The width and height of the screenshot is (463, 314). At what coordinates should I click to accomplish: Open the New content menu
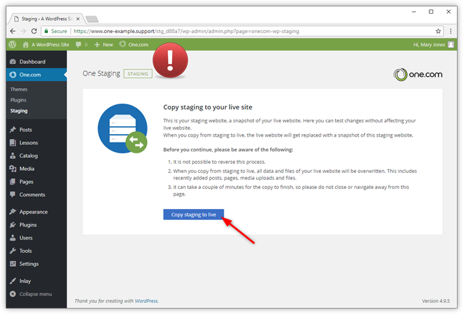tap(103, 45)
